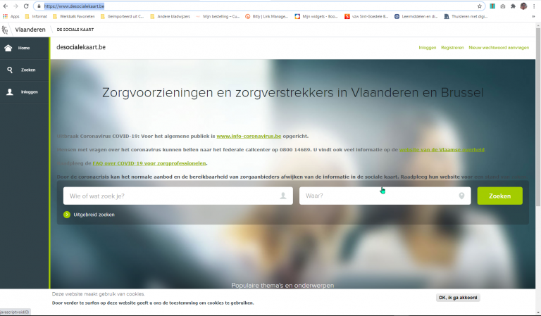Click the Registreren link
This screenshot has width=541, height=316.
point(452,48)
